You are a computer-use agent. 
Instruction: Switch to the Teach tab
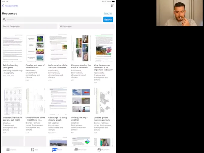point(57,150)
